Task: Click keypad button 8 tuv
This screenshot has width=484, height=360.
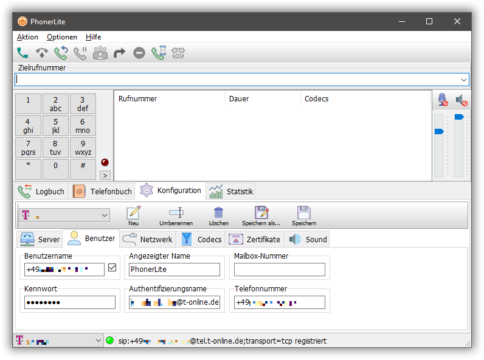Action: tap(55, 148)
